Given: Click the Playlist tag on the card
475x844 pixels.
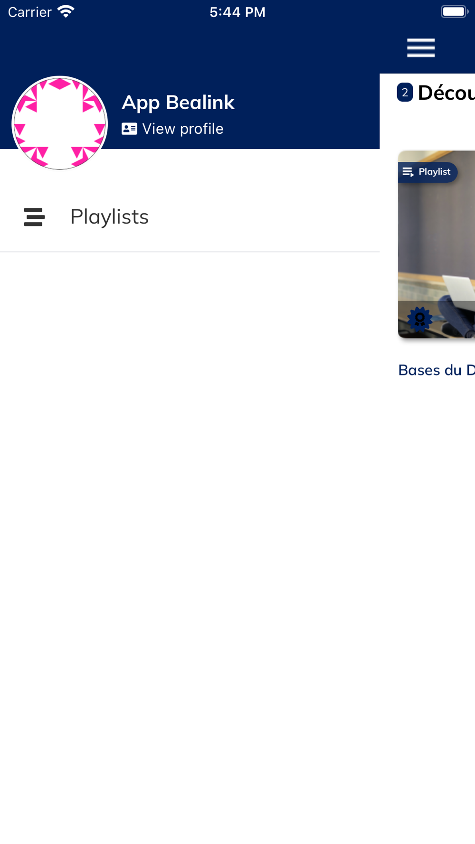Looking at the screenshot, I should click(427, 172).
